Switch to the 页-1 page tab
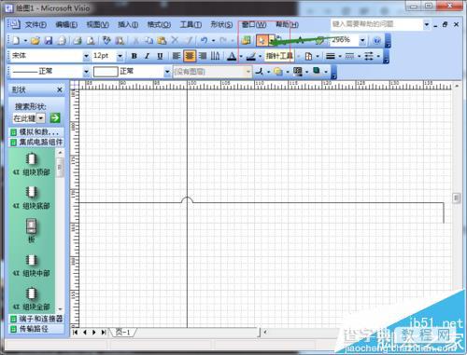467x355 pixels. [x=123, y=332]
